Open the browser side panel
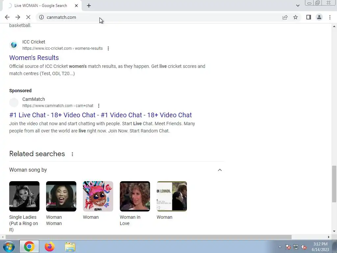 pyautogui.click(x=309, y=17)
